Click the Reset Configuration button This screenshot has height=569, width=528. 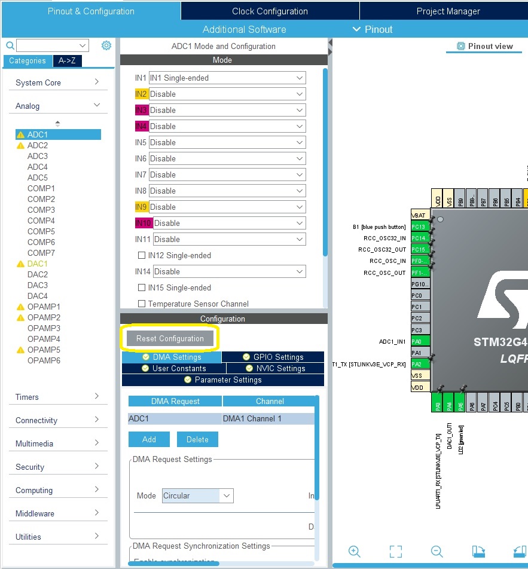[x=170, y=338]
